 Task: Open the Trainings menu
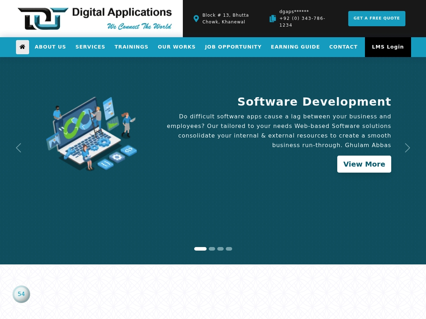point(131,47)
